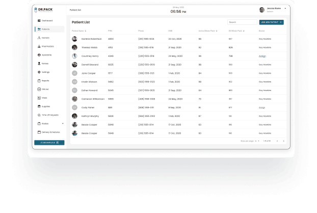This screenshot has height=213, width=317.
Task: Click Darlene Robertson's doctor Guy Hawkins
Action: point(265,39)
